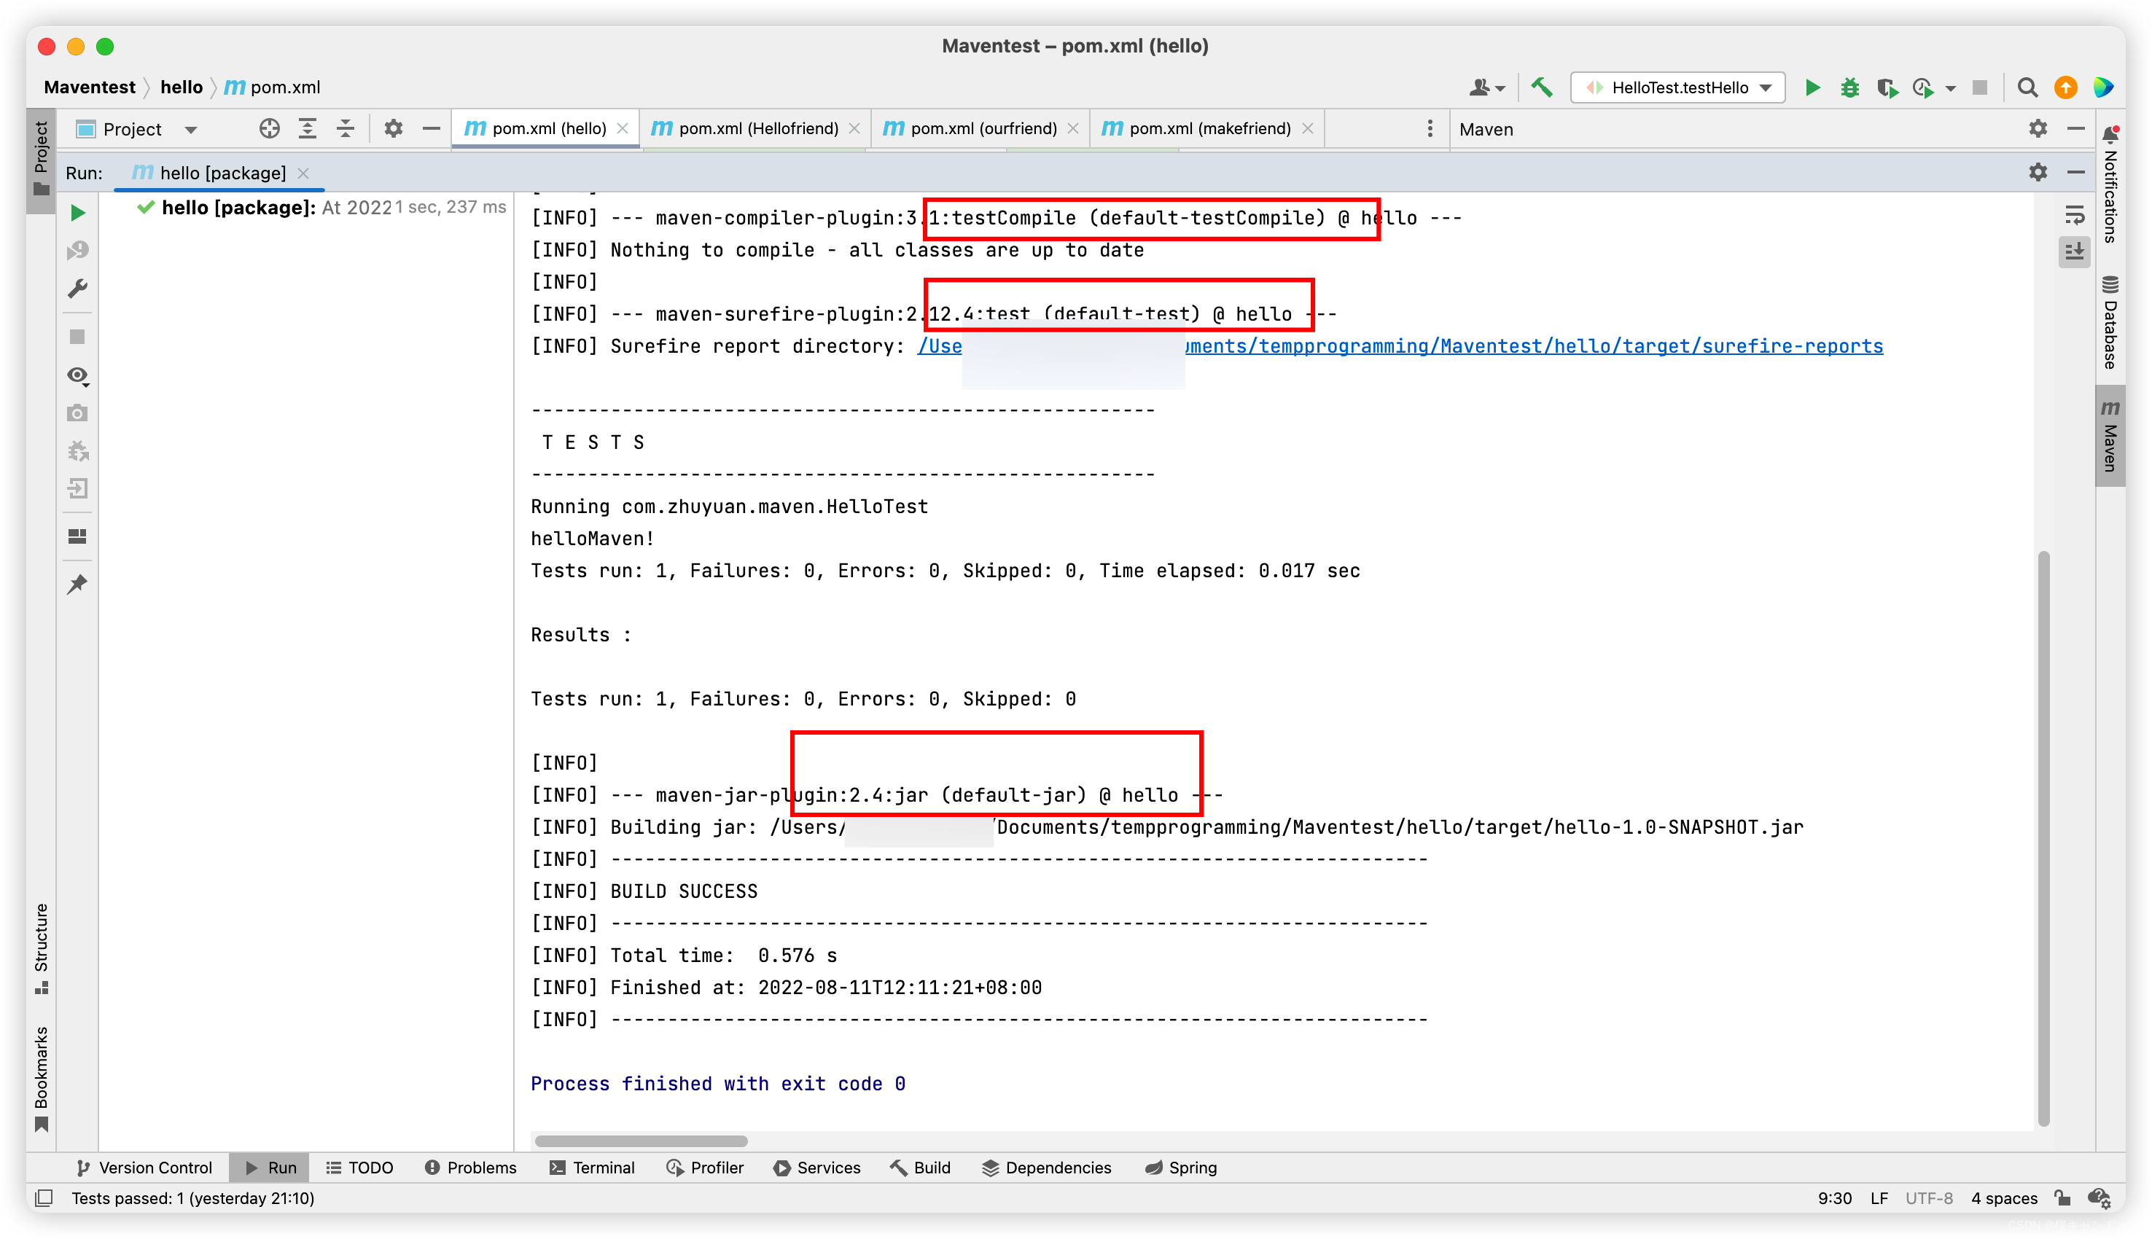Run with Coverage icon

1887,87
